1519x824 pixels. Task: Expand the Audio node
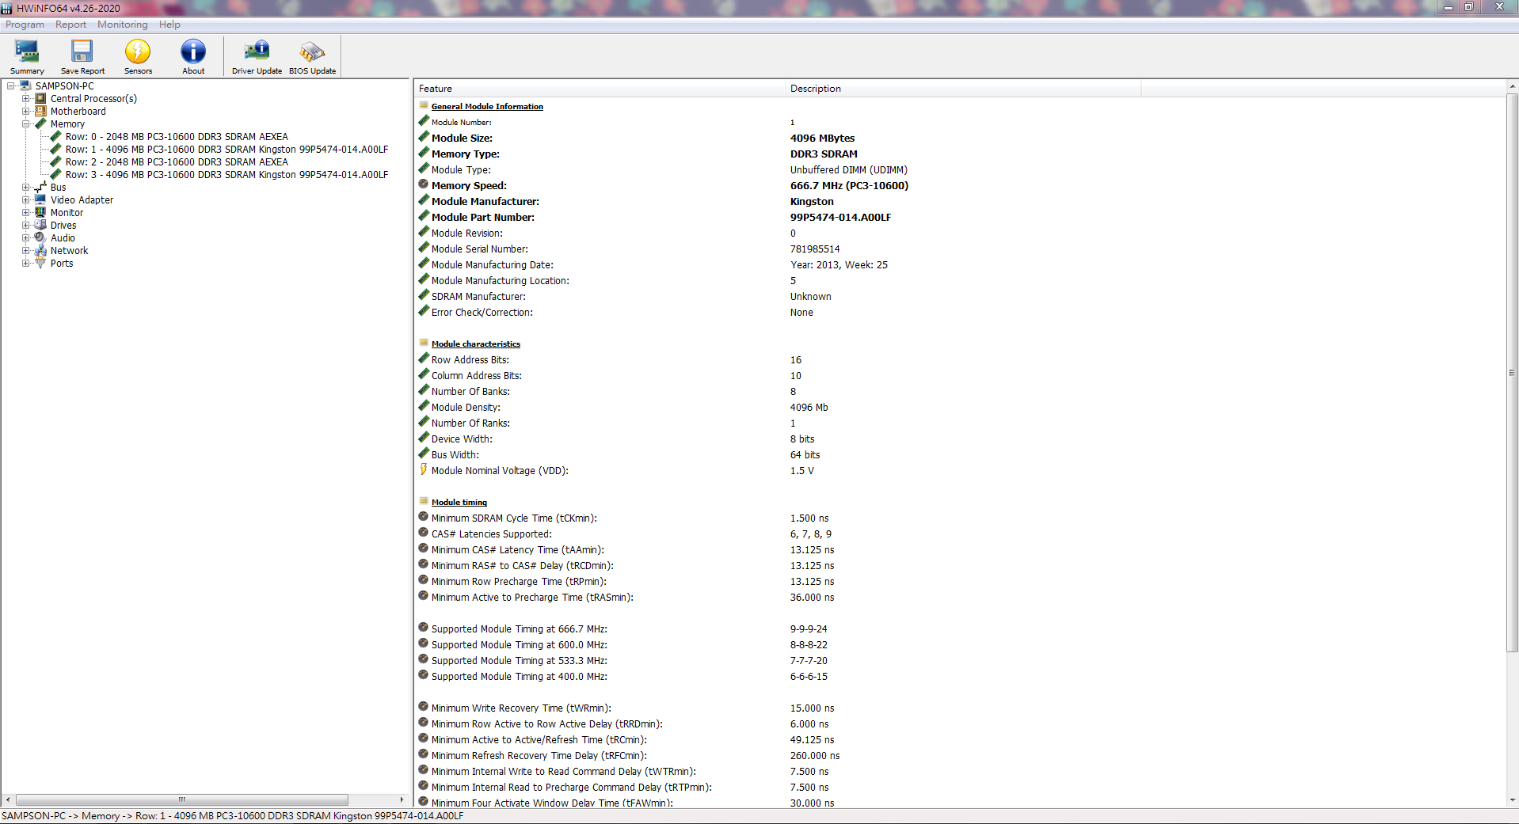coord(26,238)
